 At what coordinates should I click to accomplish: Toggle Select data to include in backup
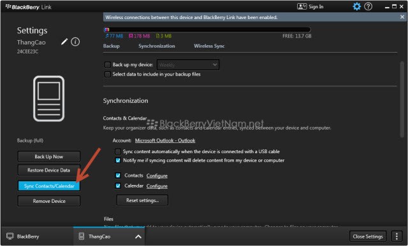coord(108,74)
